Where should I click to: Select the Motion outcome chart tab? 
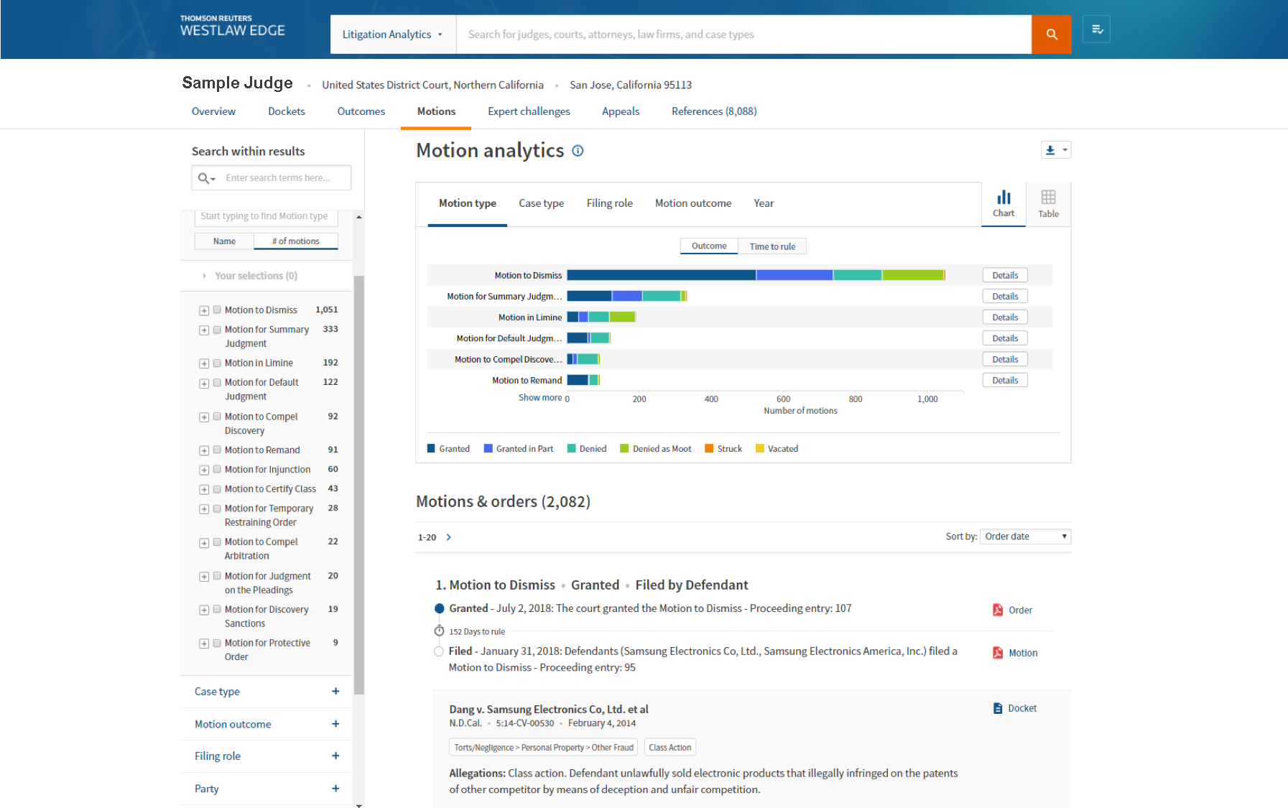click(692, 203)
